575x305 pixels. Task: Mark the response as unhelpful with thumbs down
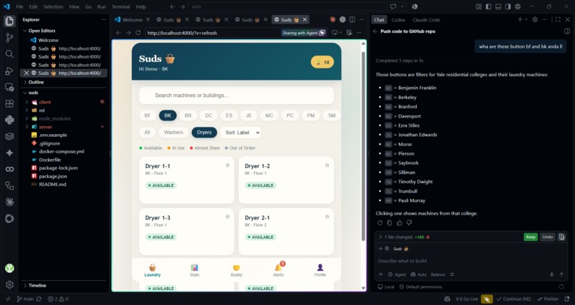pos(409,222)
